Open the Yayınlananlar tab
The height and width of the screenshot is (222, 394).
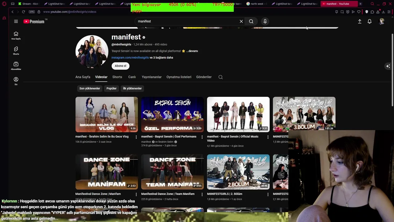tap(152, 77)
